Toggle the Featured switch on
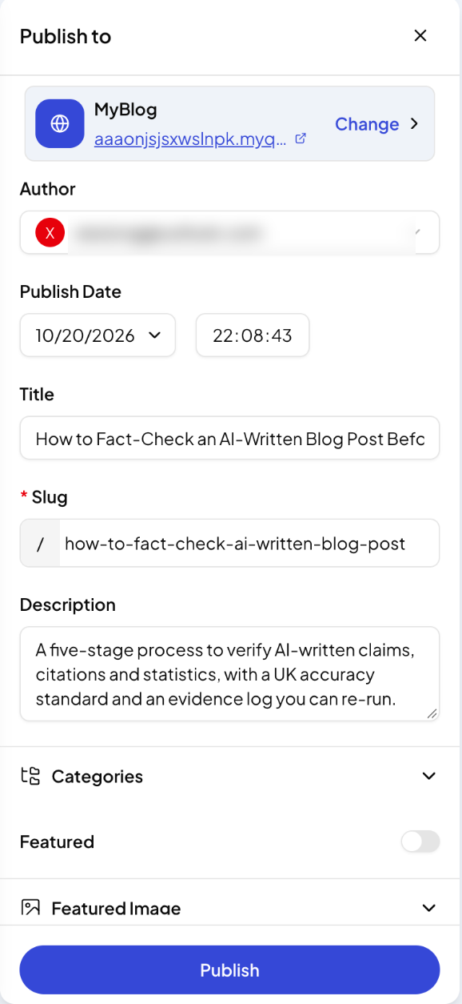Image resolution: width=462 pixels, height=1004 pixels. pos(420,841)
